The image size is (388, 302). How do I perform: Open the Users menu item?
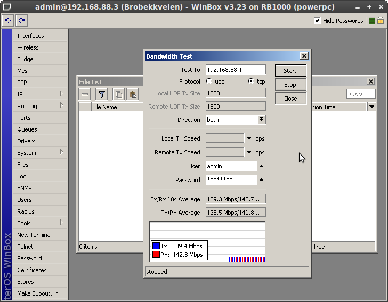pos(39,200)
